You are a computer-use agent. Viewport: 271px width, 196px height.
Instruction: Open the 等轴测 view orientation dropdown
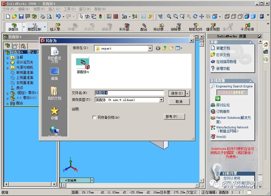tap(92, 180)
